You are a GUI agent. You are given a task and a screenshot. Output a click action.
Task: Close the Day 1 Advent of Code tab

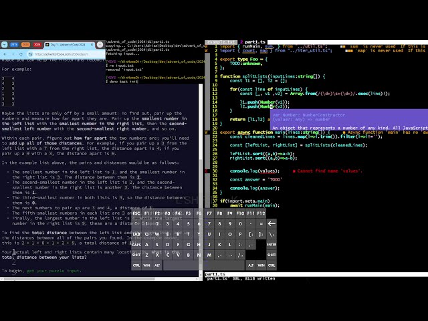tap(92, 45)
